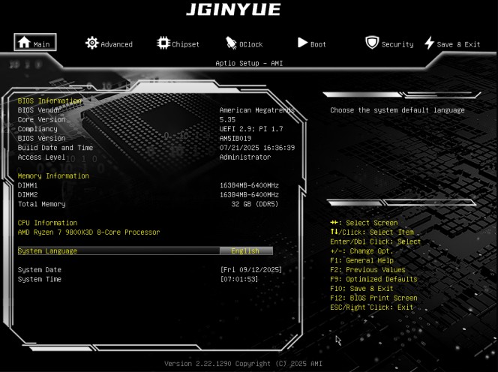Click the house icon on Main tab
The height and width of the screenshot is (372, 498).
[24, 42]
